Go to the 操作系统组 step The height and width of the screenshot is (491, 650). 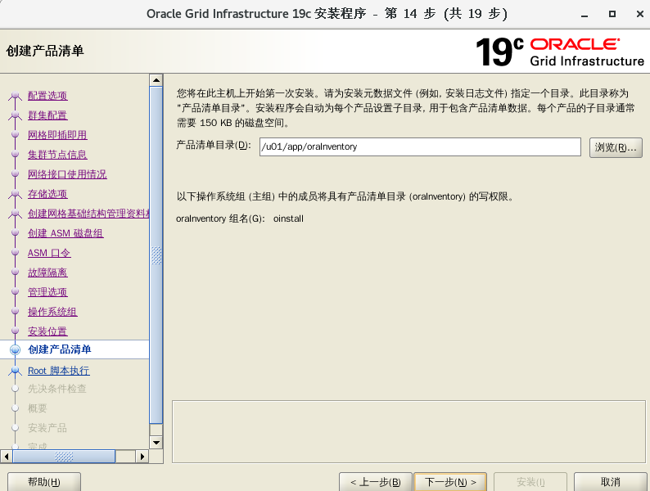pos(52,312)
